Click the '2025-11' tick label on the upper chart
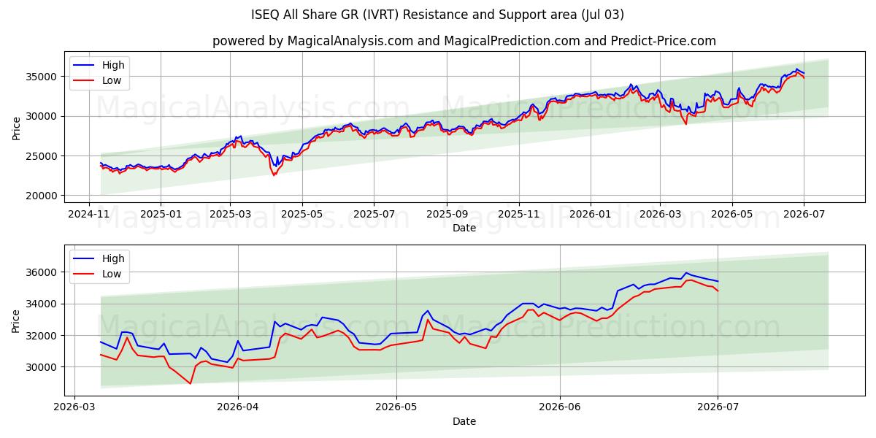Viewport: 876px width, 438px height. pyautogui.click(x=518, y=215)
